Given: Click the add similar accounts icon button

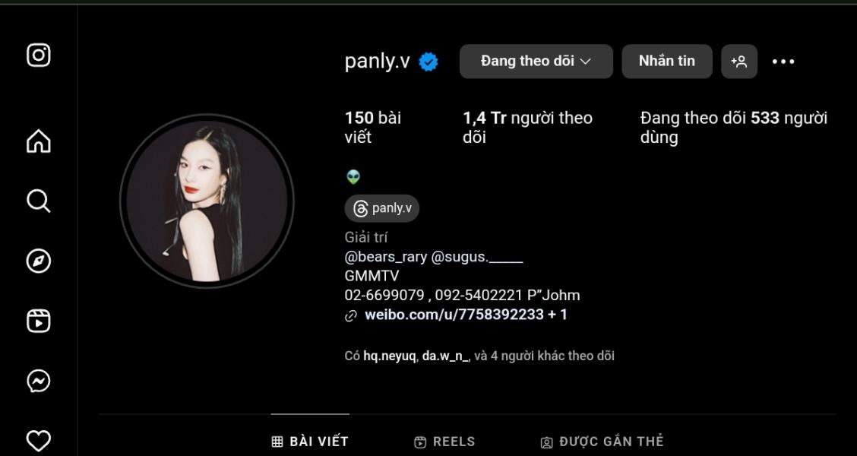Looking at the screenshot, I should tap(739, 62).
